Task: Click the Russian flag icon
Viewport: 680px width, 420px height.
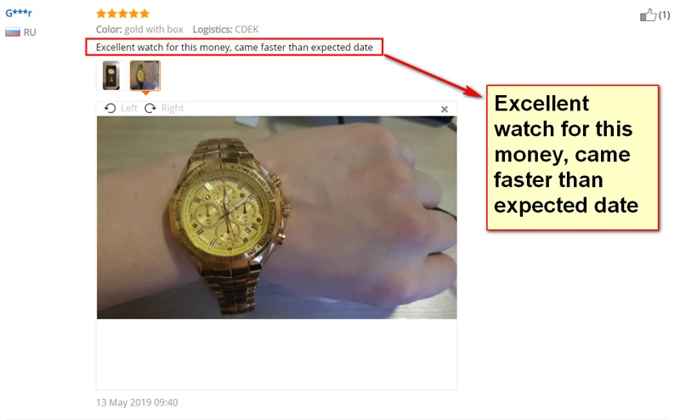Action: [x=13, y=32]
